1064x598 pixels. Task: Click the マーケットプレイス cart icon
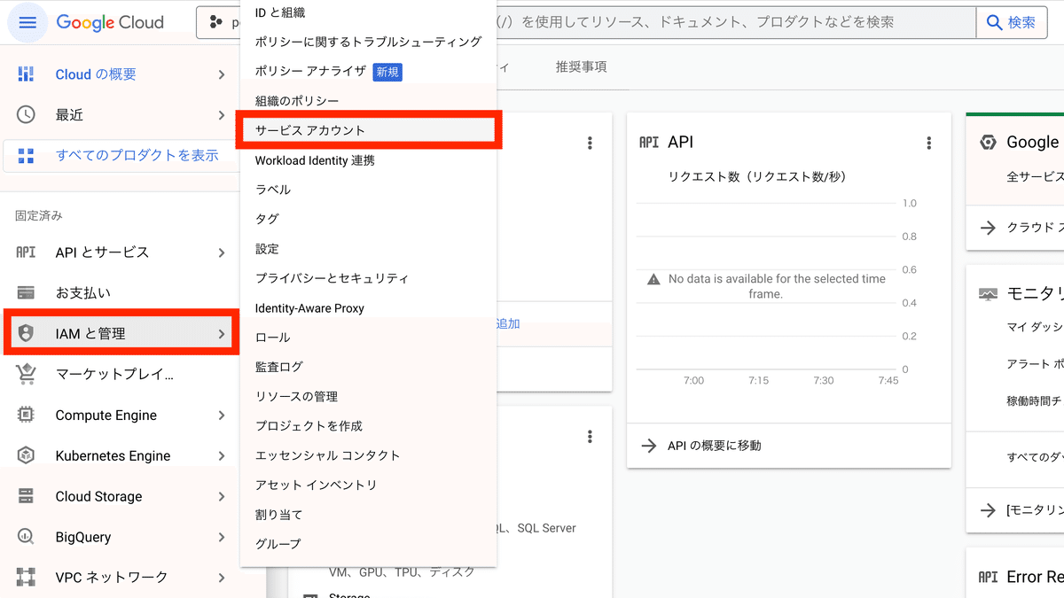coord(26,374)
